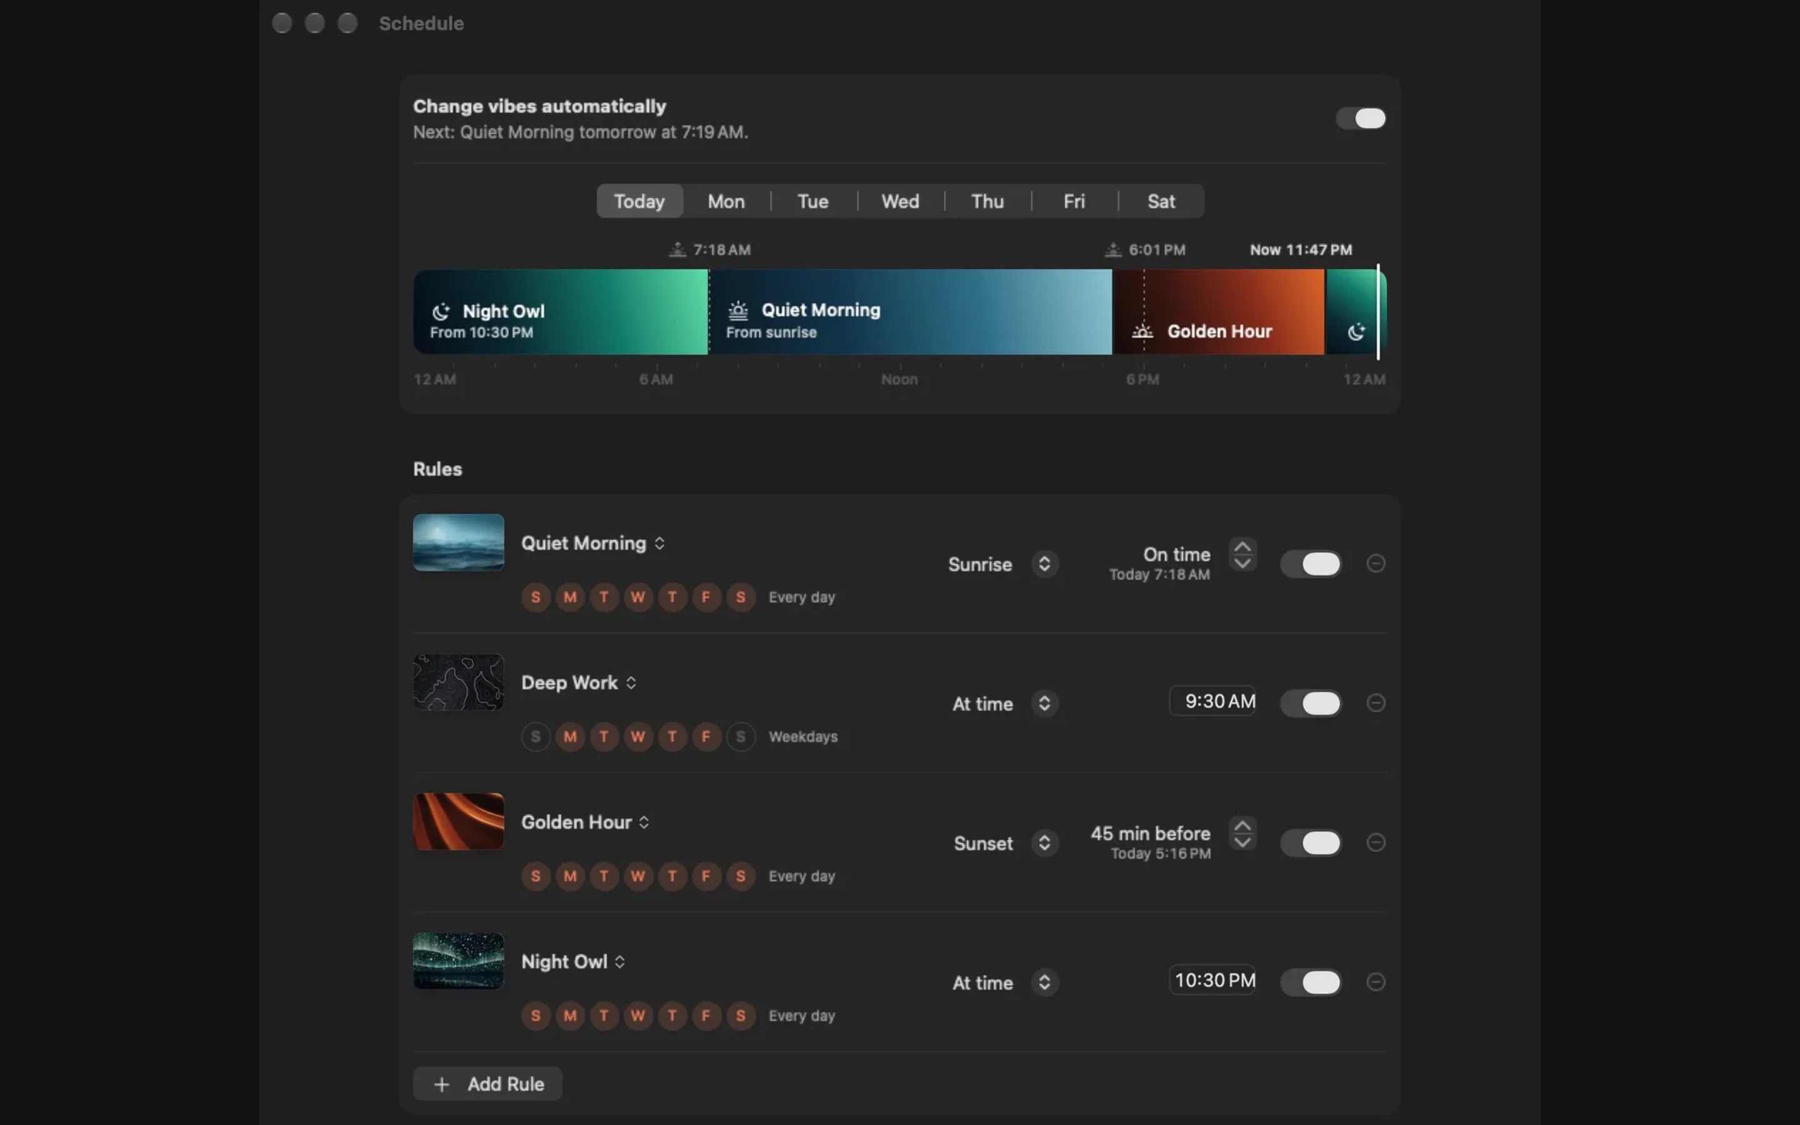The image size is (1800, 1125).
Task: Turn off the Quiet Morning rule switch
Action: coord(1311,563)
